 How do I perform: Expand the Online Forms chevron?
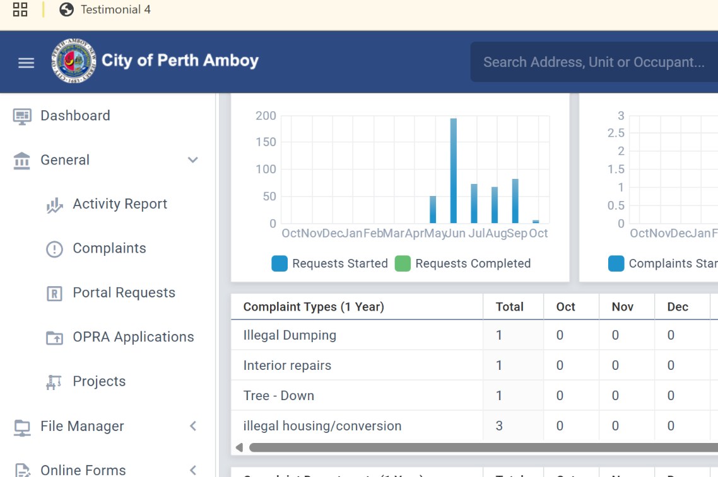[193, 470]
